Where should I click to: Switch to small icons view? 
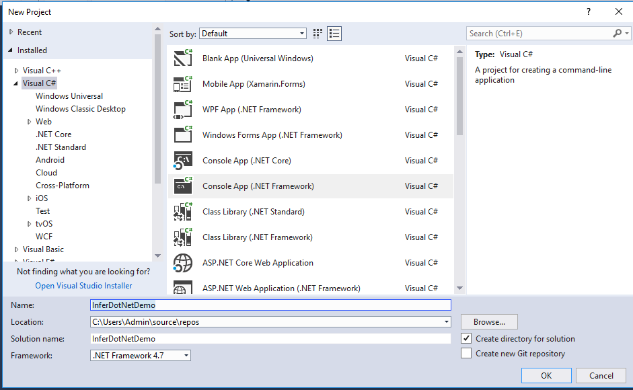(x=318, y=34)
